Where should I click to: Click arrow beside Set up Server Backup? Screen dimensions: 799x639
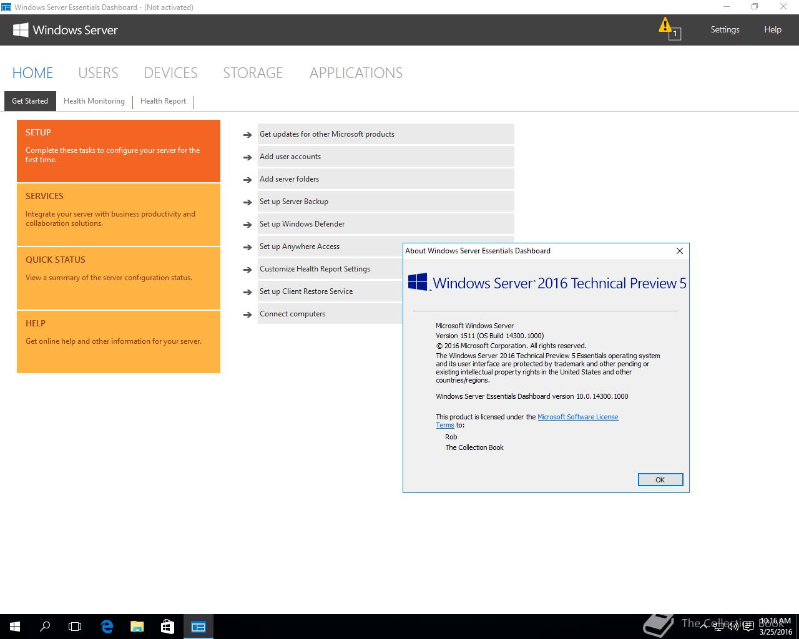[x=248, y=202]
